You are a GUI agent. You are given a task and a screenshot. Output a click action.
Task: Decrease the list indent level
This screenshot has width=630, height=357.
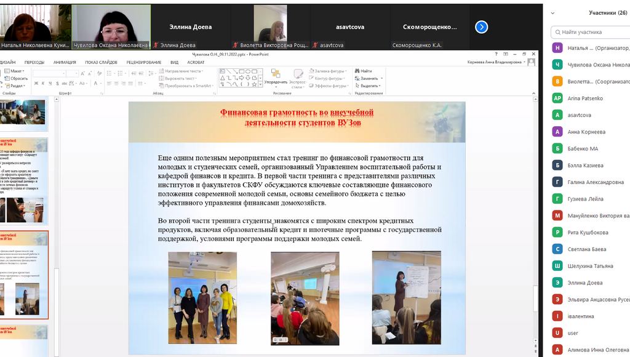pyautogui.click(x=134, y=73)
